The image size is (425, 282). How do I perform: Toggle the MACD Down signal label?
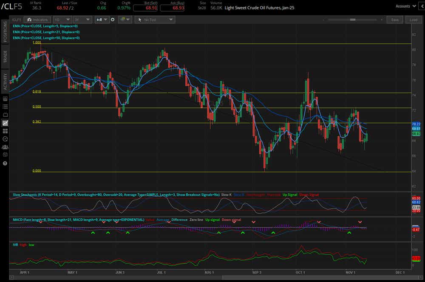(x=232, y=220)
